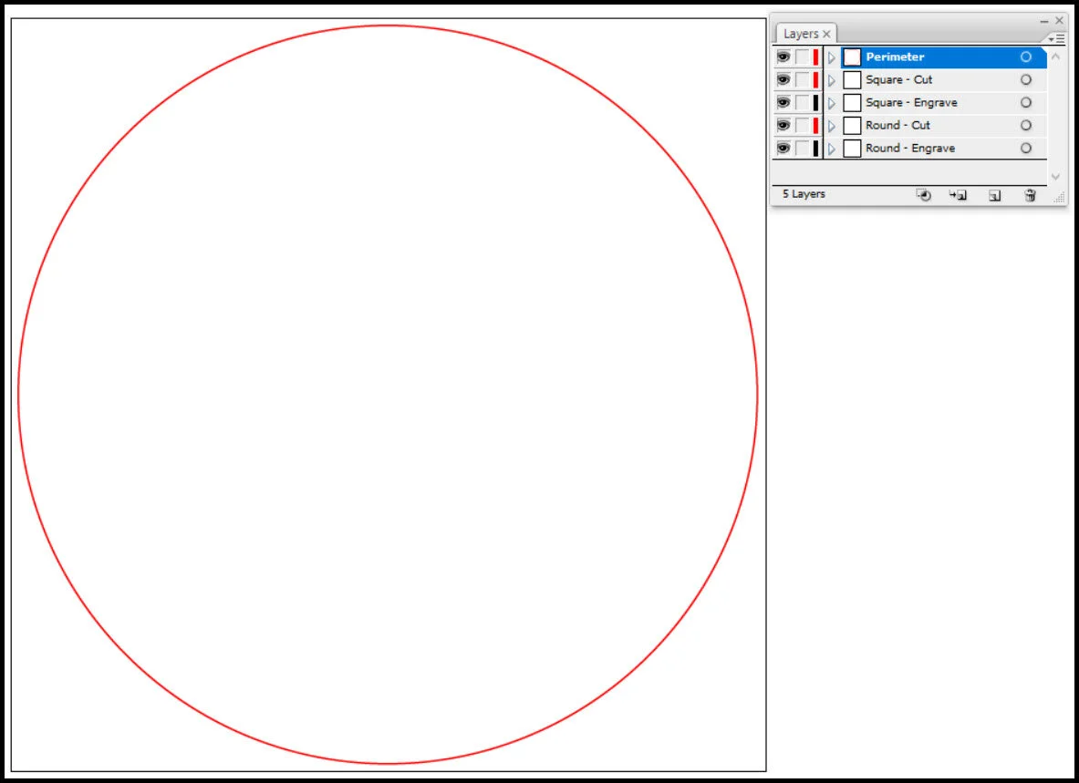The height and width of the screenshot is (783, 1079).
Task: Select the Square - Engrave layer name
Action: click(x=911, y=102)
